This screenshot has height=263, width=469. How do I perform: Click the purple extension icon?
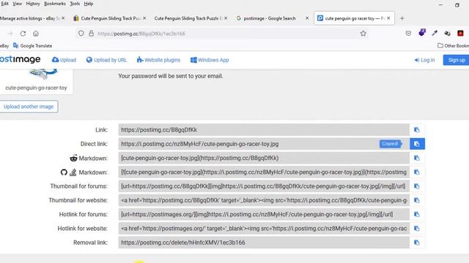422,33
